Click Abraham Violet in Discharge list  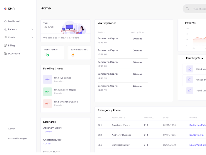pyautogui.click(x=52, y=128)
